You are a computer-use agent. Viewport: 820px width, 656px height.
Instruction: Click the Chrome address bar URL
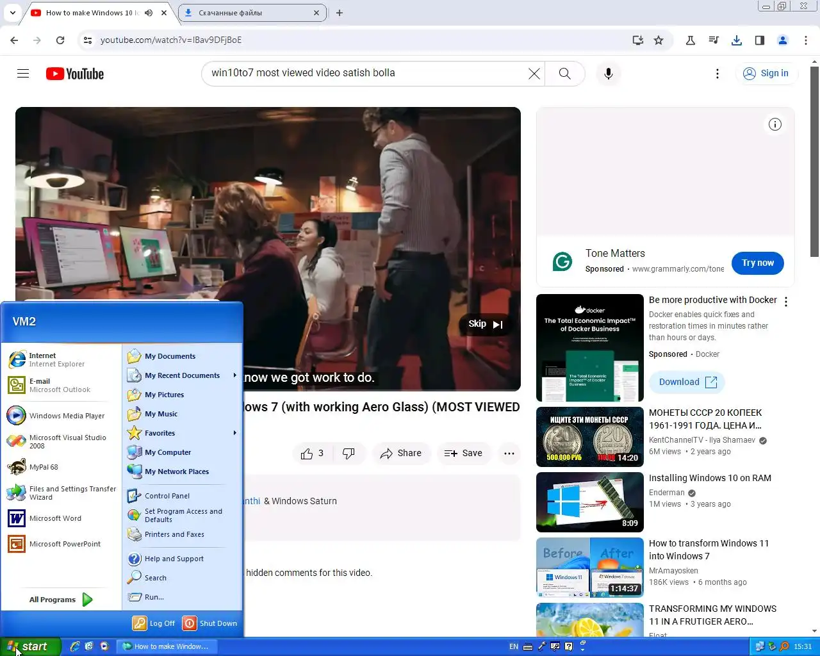pyautogui.click(x=171, y=40)
